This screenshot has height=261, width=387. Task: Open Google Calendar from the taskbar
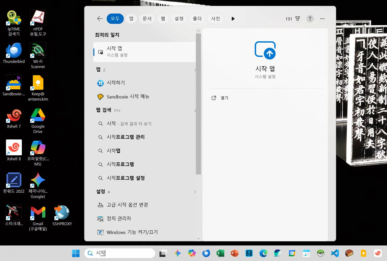point(292,253)
